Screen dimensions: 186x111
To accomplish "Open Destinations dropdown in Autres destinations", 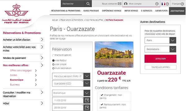I will click(x=173, y=49).
